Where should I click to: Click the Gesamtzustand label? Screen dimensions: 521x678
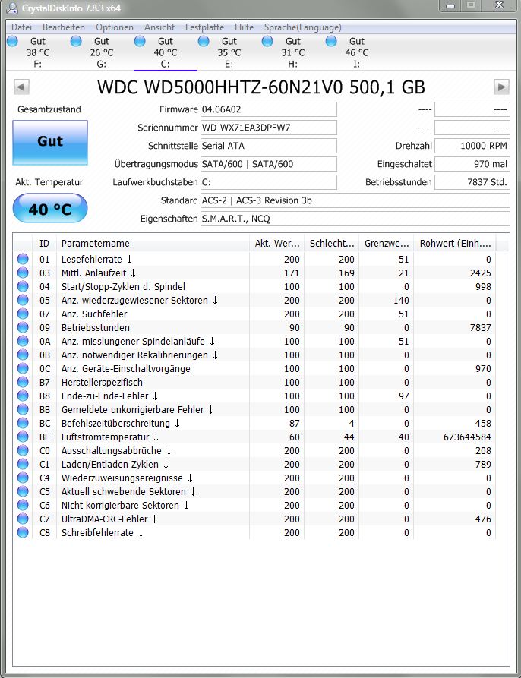[49, 109]
